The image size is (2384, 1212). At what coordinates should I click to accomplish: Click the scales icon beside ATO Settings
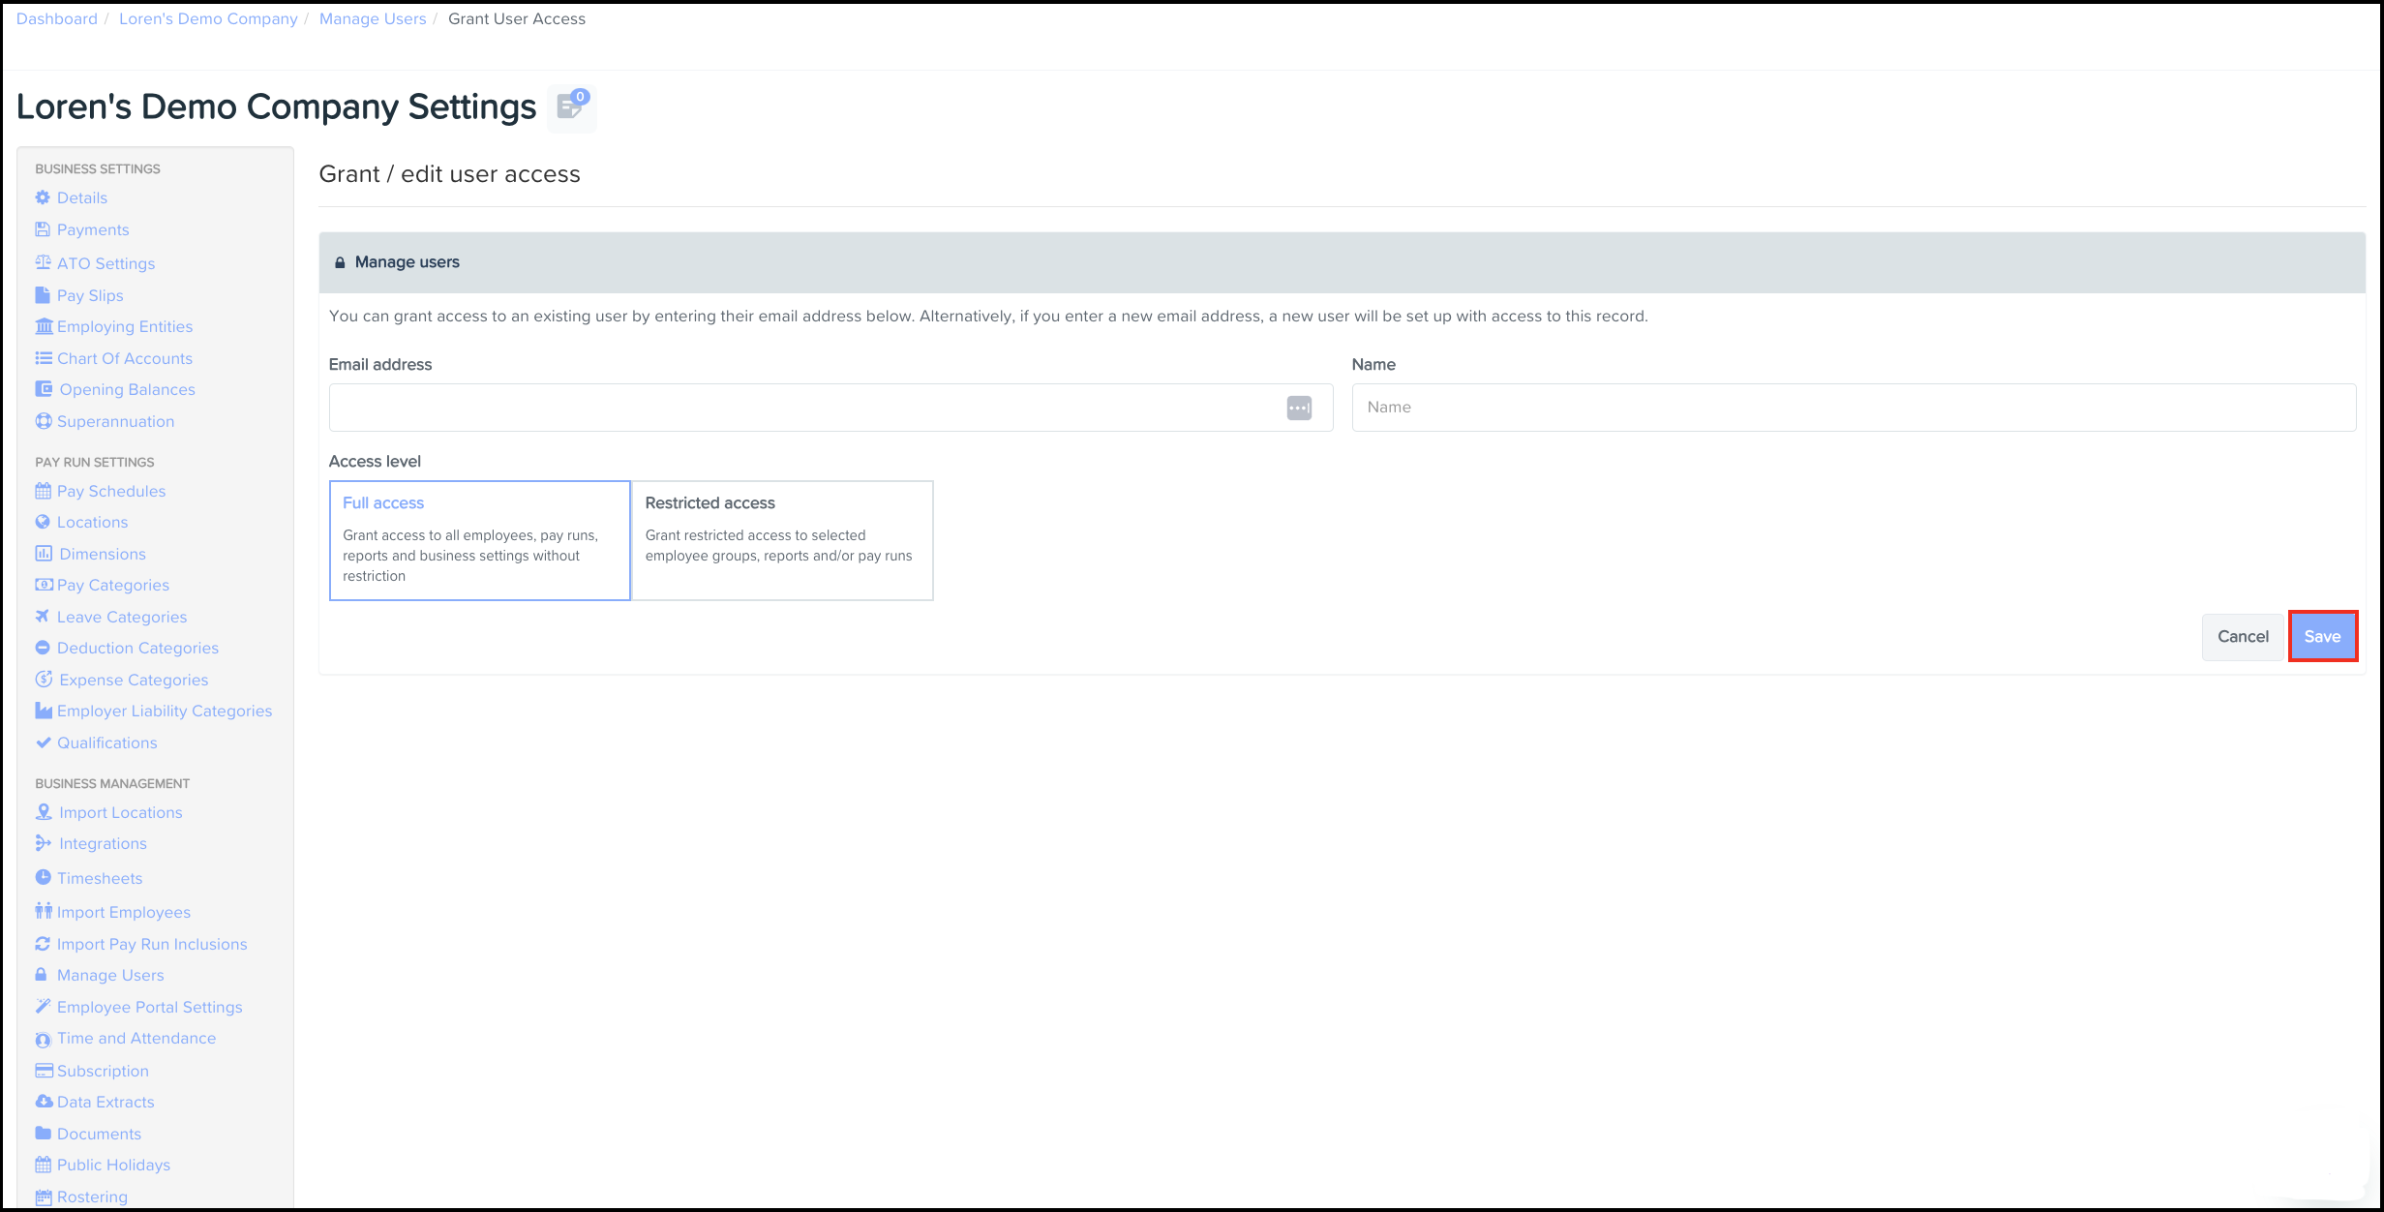pyautogui.click(x=43, y=262)
